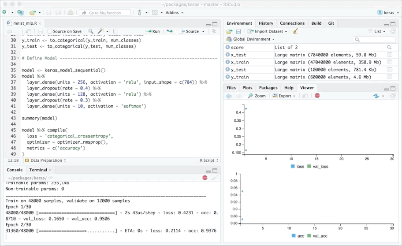This screenshot has height=246, width=402.
Task: Click the red stop icon in the Console
Action: 205,178
